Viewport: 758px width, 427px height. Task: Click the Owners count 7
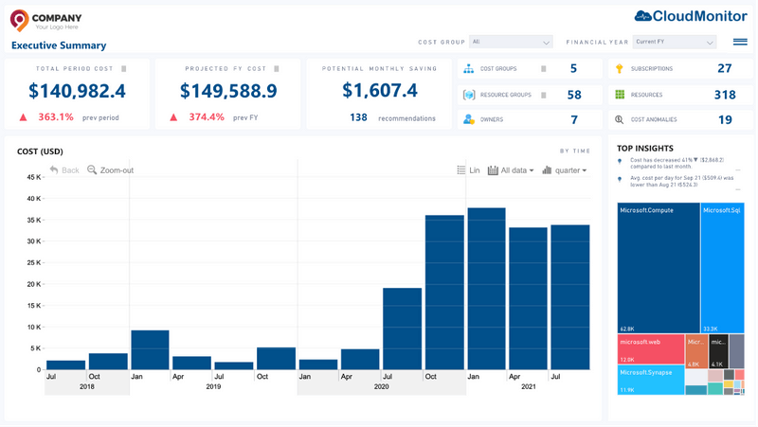click(574, 120)
